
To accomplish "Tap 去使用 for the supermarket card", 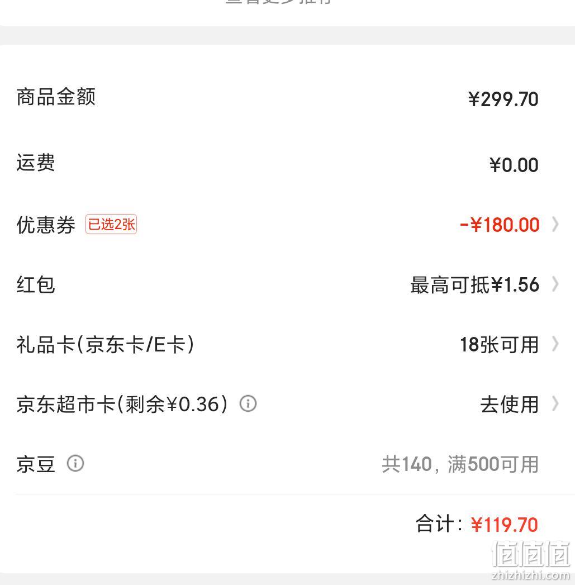I will click(509, 405).
